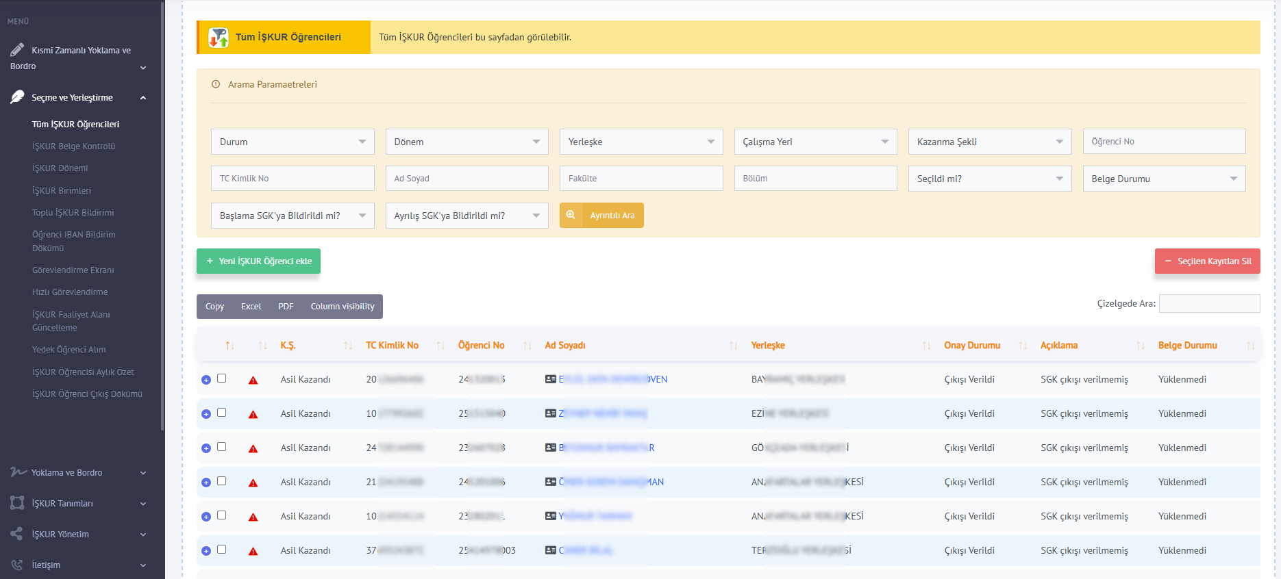Open the Belge Durumu dropdown filter
The image size is (1281, 579).
(x=1165, y=179)
